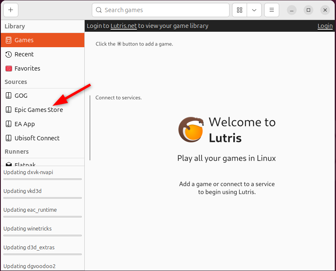Select the GOG source

tap(43, 96)
